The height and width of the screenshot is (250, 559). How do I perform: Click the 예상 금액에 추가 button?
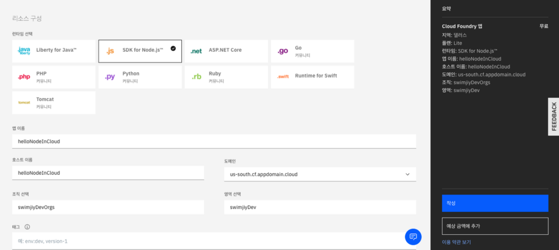pos(495,226)
